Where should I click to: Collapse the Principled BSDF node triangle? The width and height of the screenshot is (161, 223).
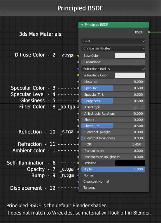[82, 25]
